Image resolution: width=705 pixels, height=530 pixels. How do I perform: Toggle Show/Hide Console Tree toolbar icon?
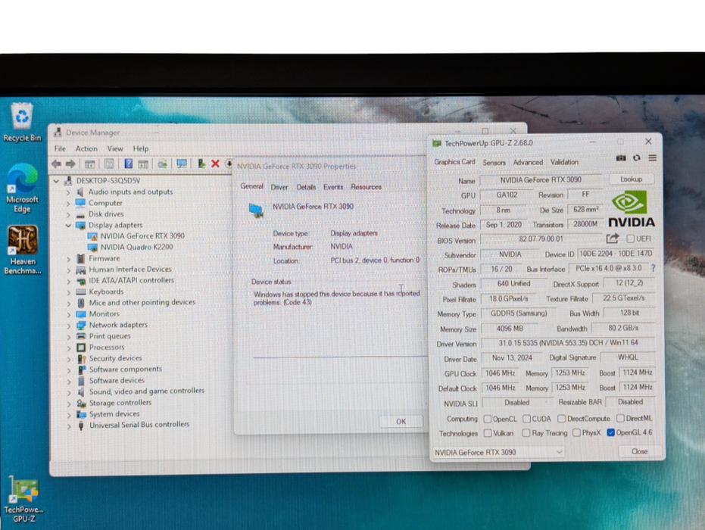coord(90,164)
